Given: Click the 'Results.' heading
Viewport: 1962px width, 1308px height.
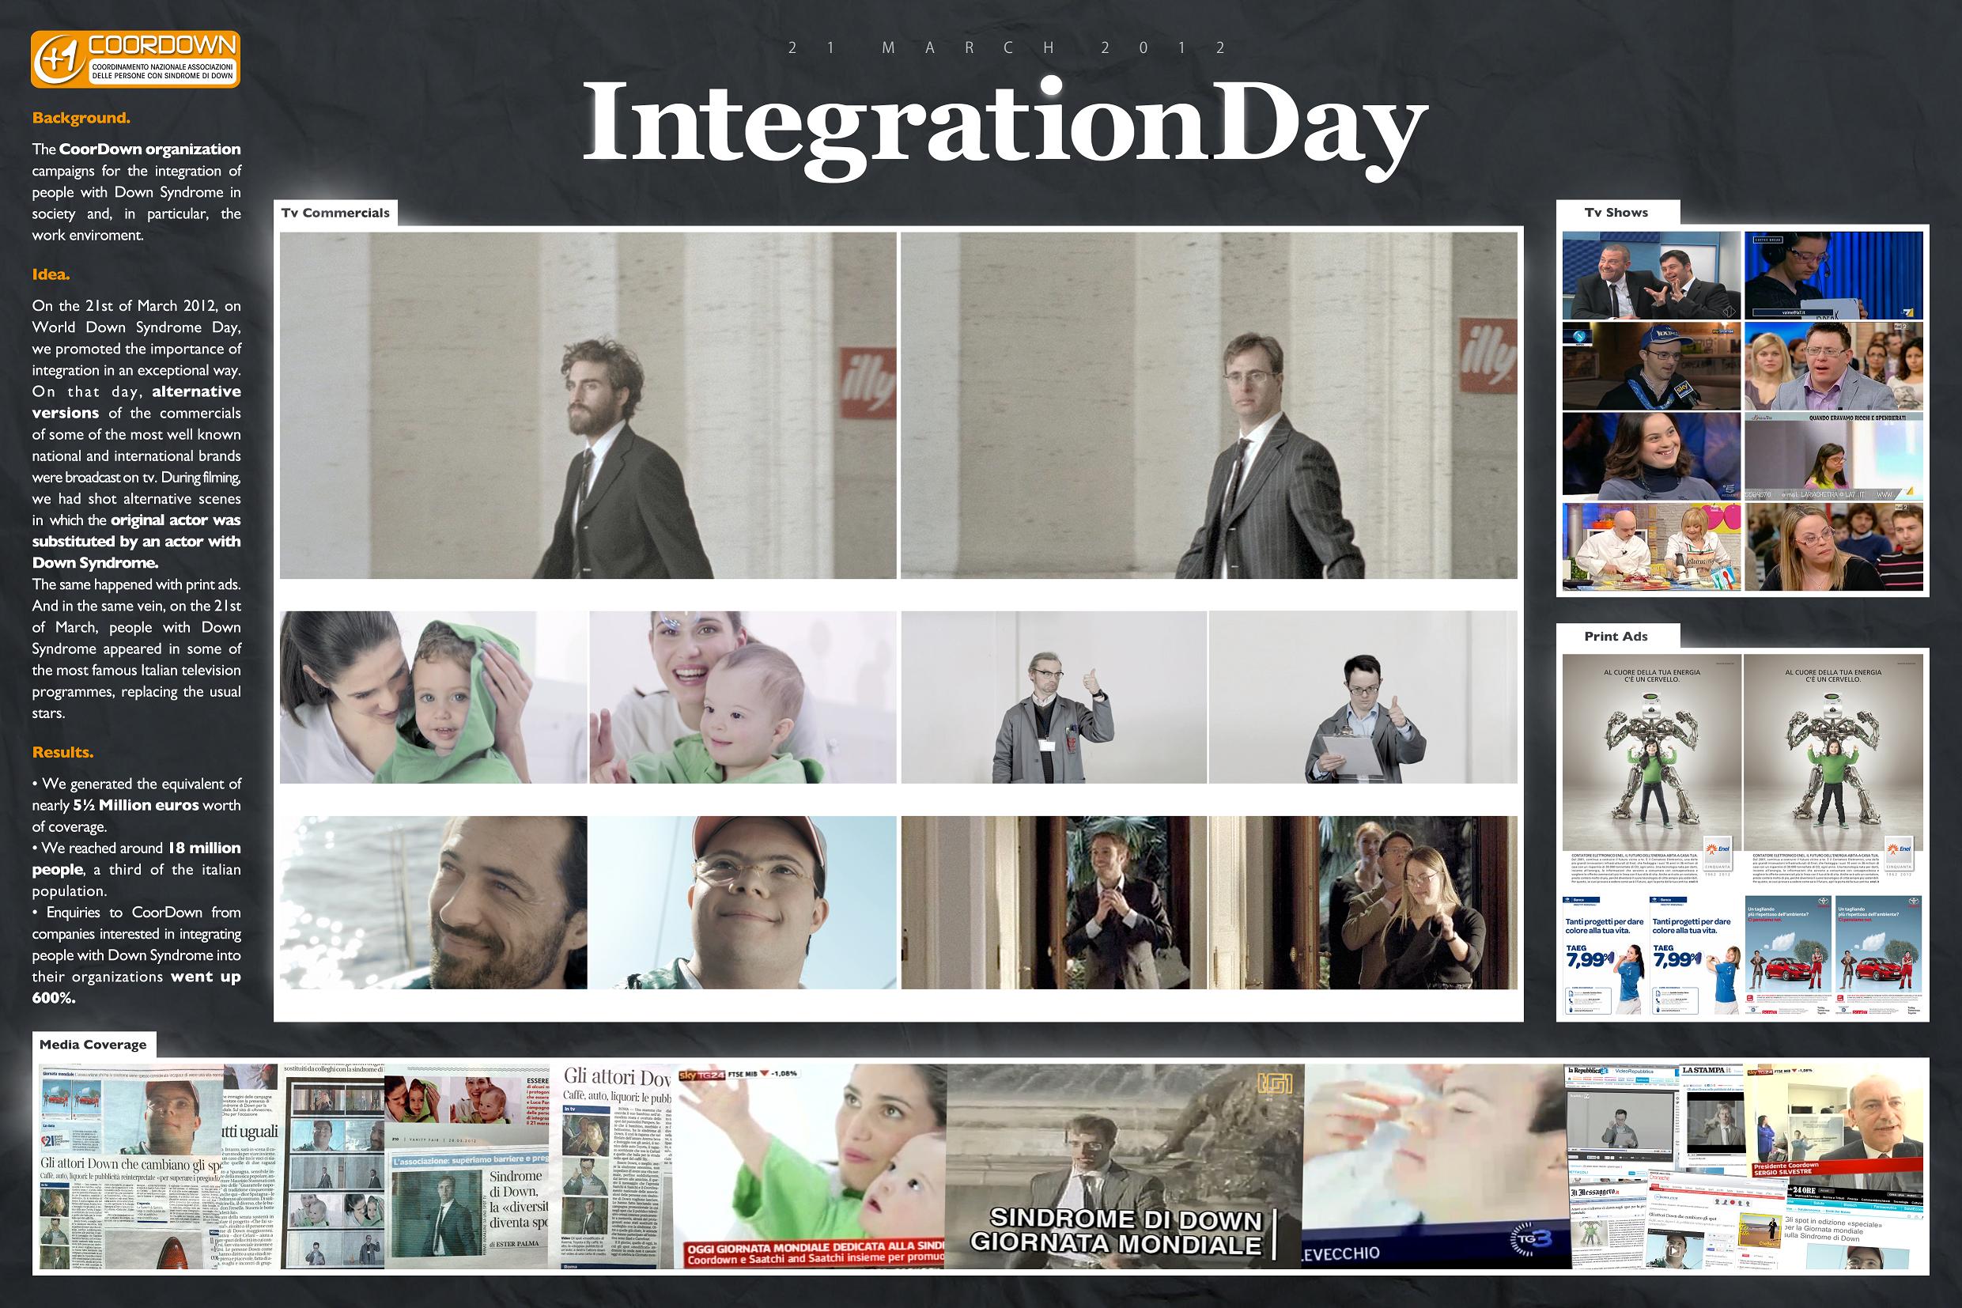Looking at the screenshot, I should [62, 752].
